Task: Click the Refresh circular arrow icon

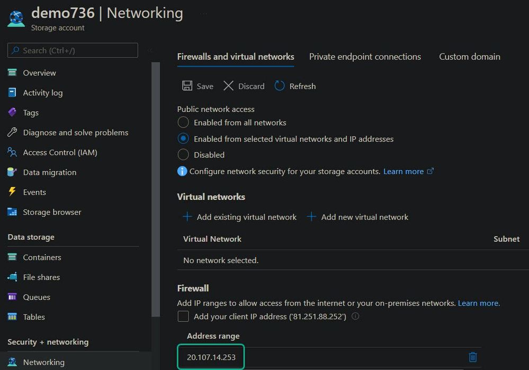Action: (280, 86)
